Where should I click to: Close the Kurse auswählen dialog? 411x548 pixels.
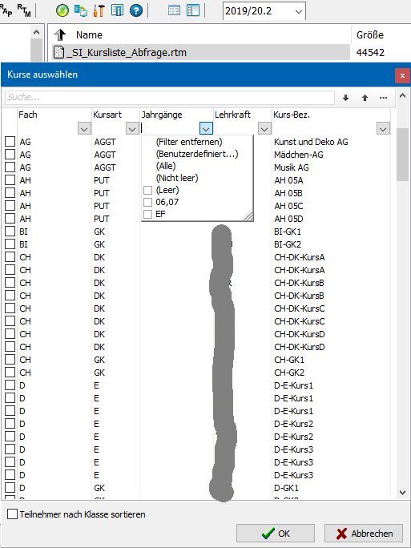[x=402, y=75]
